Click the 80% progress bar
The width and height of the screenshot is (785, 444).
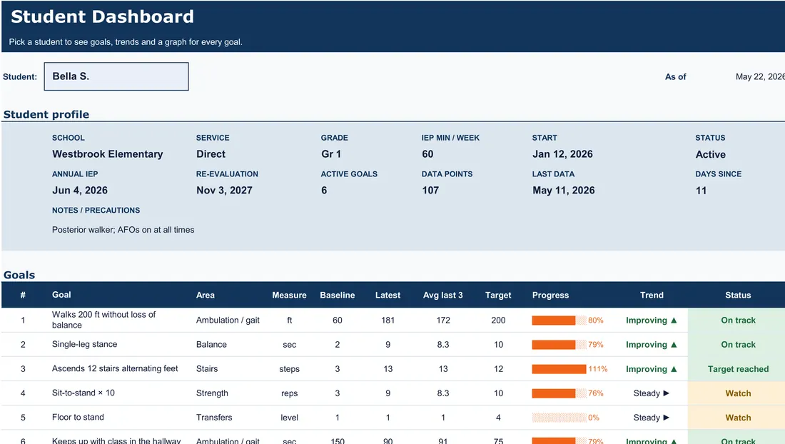pyautogui.click(x=559, y=321)
